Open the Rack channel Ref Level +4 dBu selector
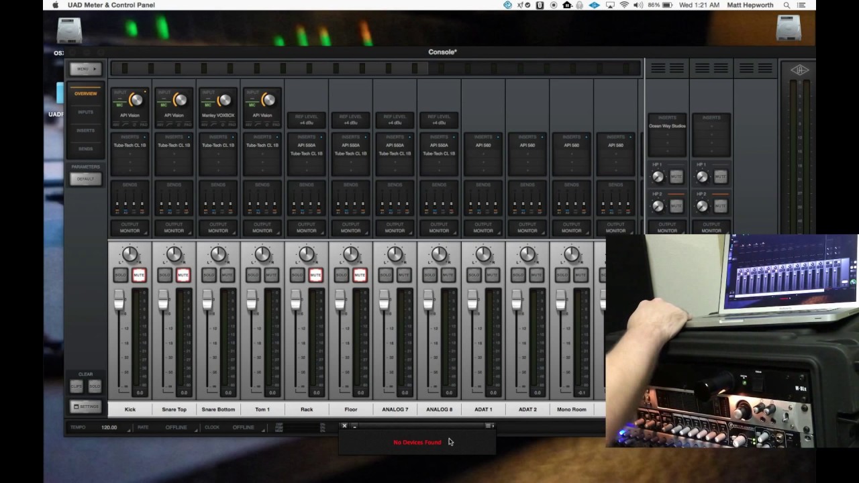 pos(307,119)
